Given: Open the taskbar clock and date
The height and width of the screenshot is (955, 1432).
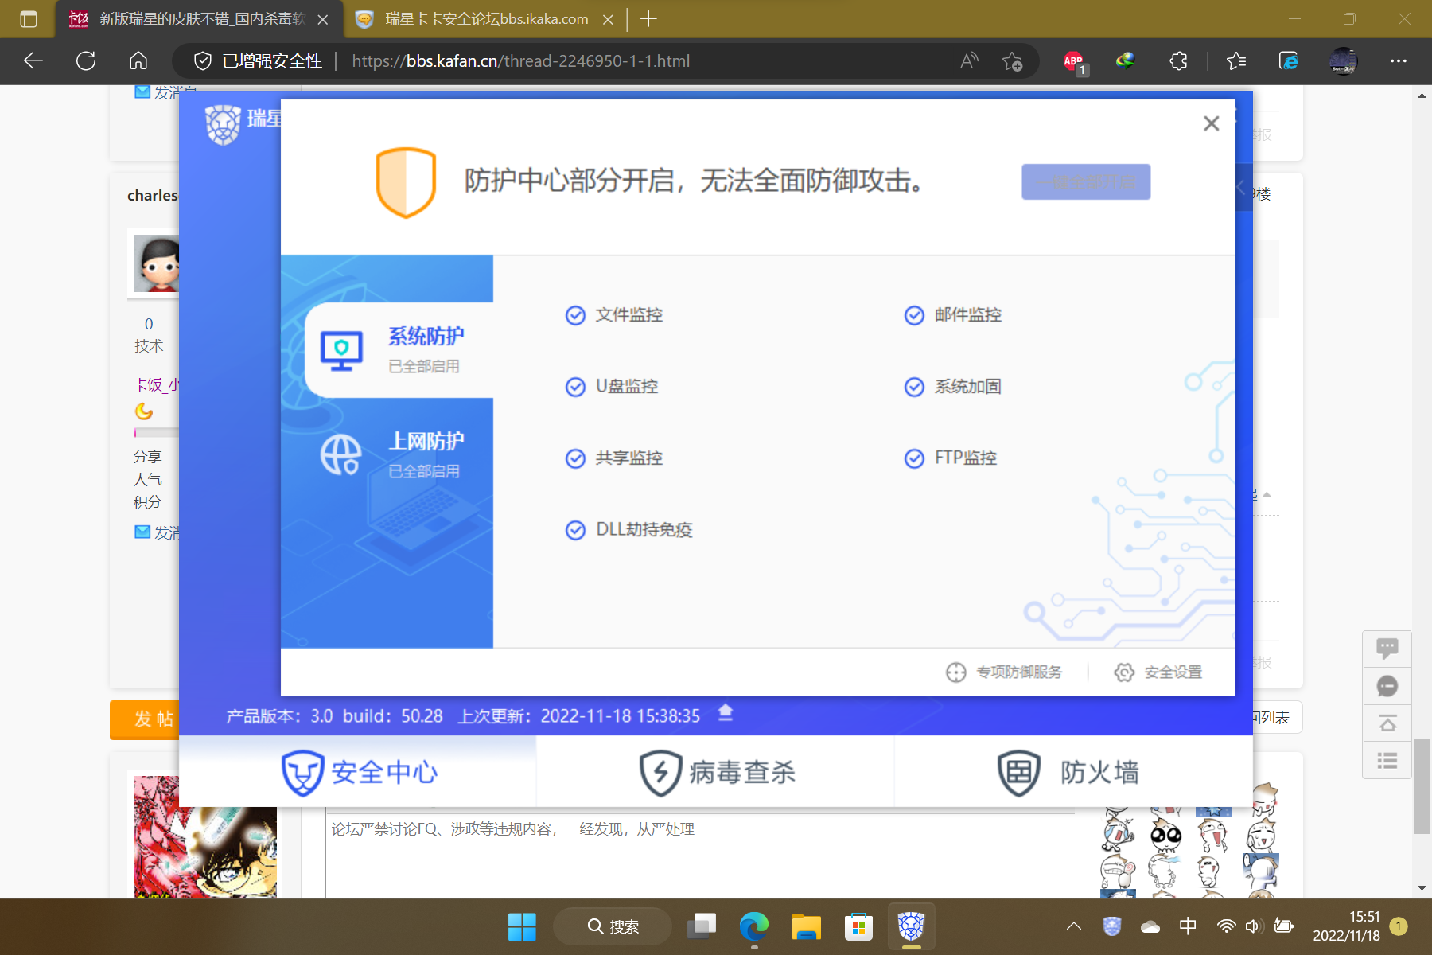Looking at the screenshot, I should (x=1346, y=926).
